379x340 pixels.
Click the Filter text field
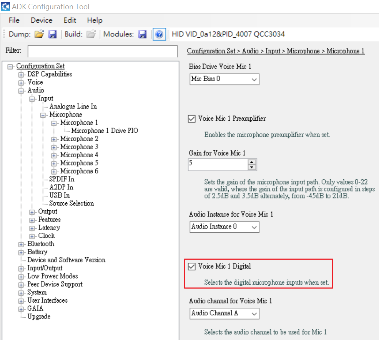click(102, 51)
